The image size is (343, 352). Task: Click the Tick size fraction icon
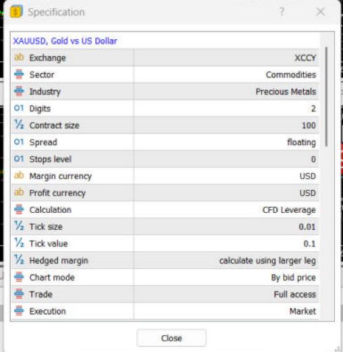pyautogui.click(x=19, y=226)
